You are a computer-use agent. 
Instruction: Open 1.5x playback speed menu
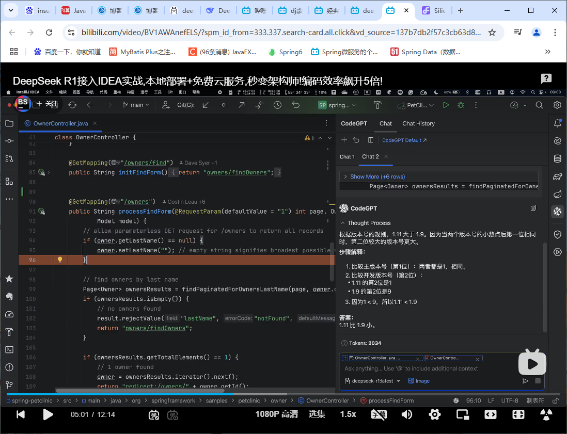[x=348, y=414]
